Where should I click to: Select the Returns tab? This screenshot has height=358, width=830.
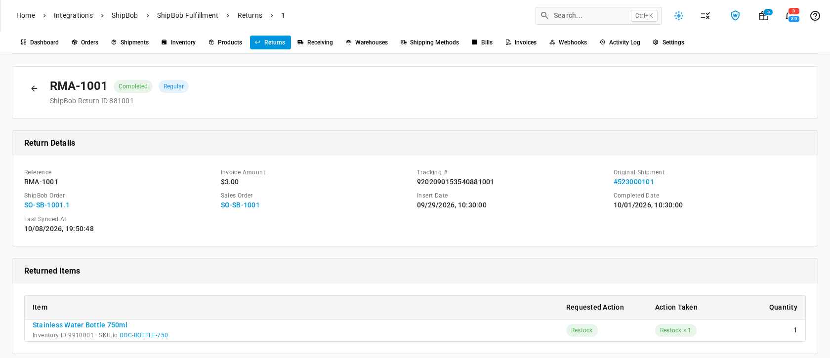coord(270,42)
